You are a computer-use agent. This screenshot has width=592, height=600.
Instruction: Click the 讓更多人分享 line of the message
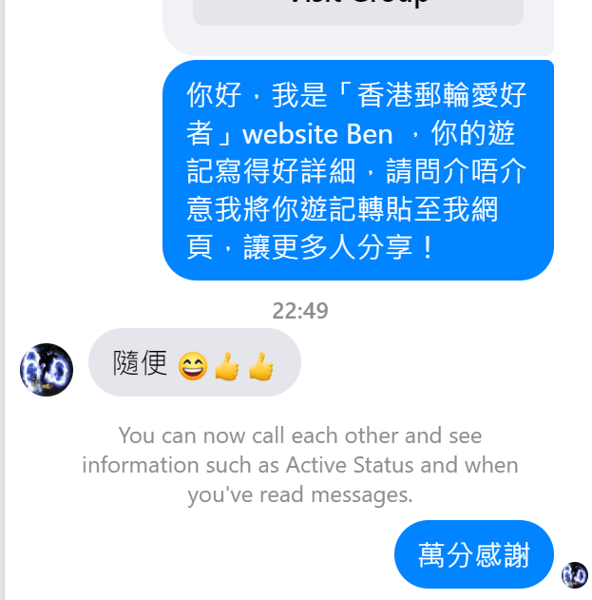[x=328, y=247]
